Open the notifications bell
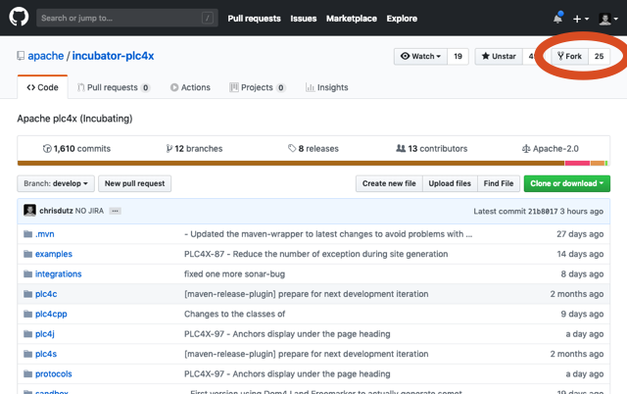Viewport: 627px width, 394px height. (557, 18)
